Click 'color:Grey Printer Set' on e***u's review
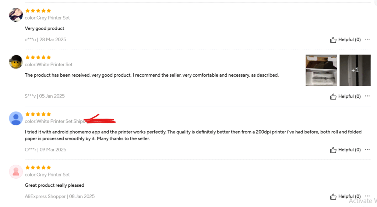377x207 pixels. coord(47,18)
